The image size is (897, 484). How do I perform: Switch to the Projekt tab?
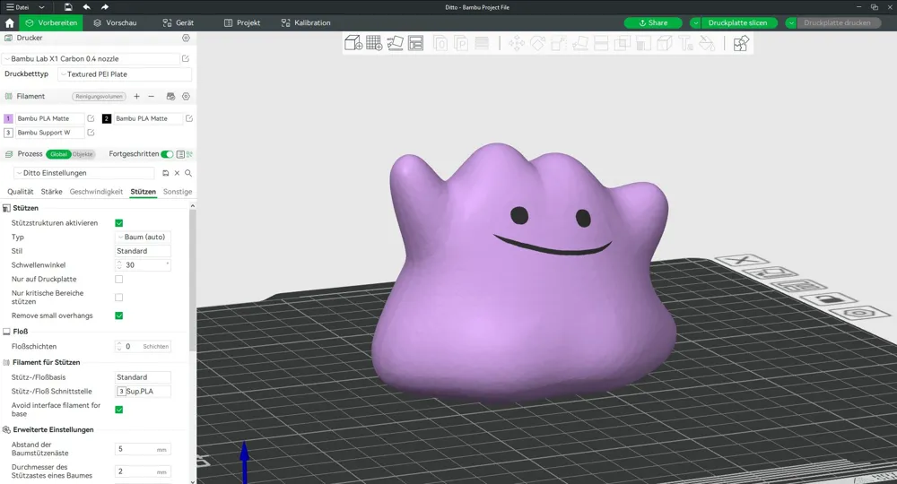coord(242,23)
